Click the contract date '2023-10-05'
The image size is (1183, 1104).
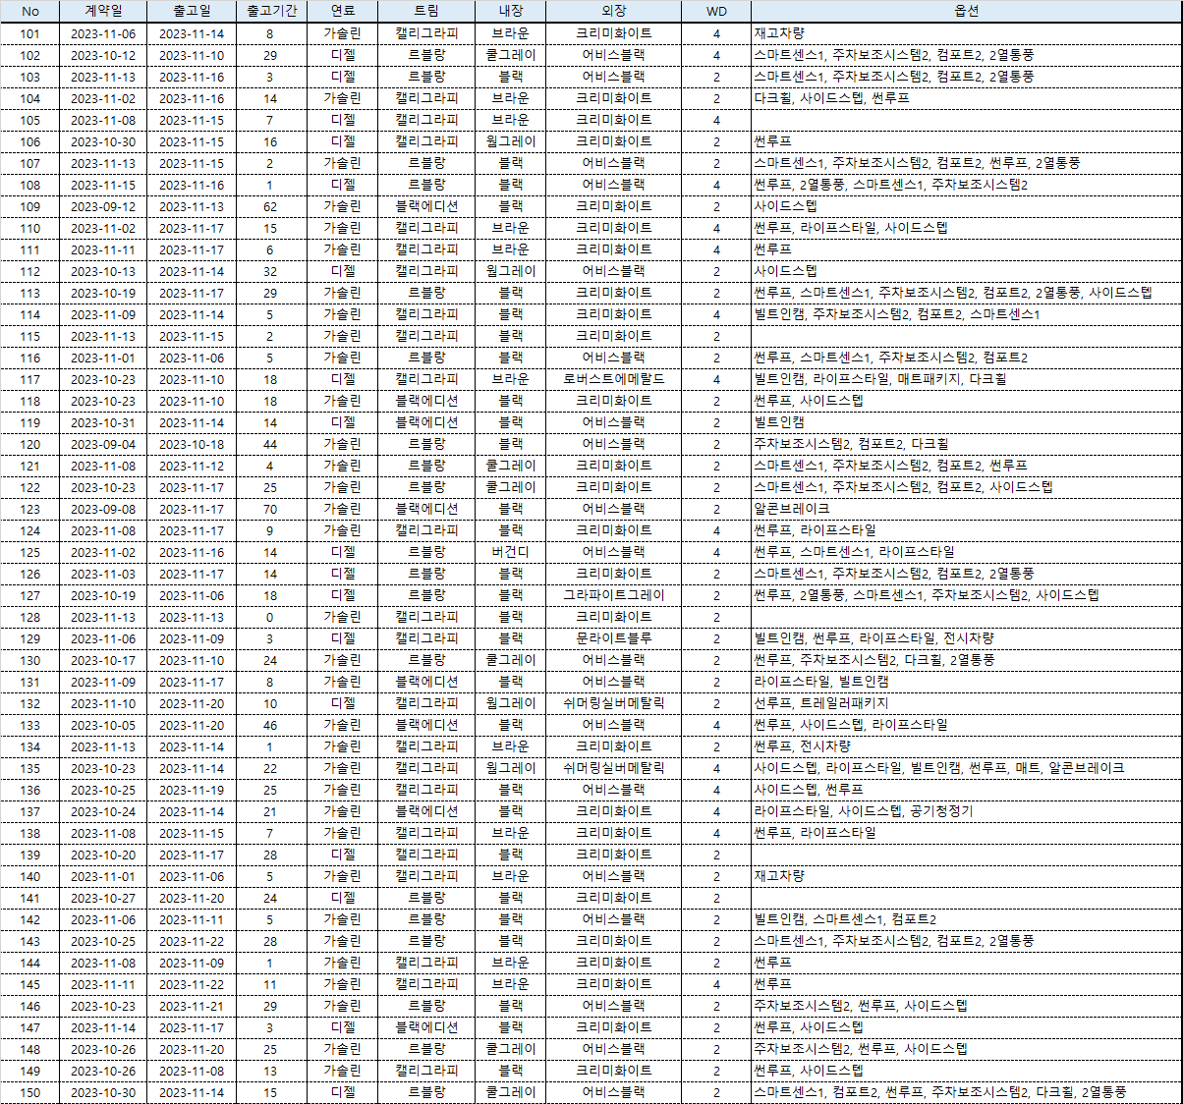click(x=103, y=725)
